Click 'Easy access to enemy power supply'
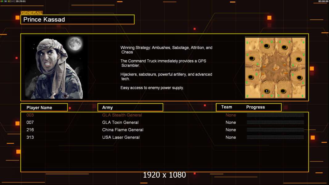Viewport: 329px width, 185px height. [152, 88]
